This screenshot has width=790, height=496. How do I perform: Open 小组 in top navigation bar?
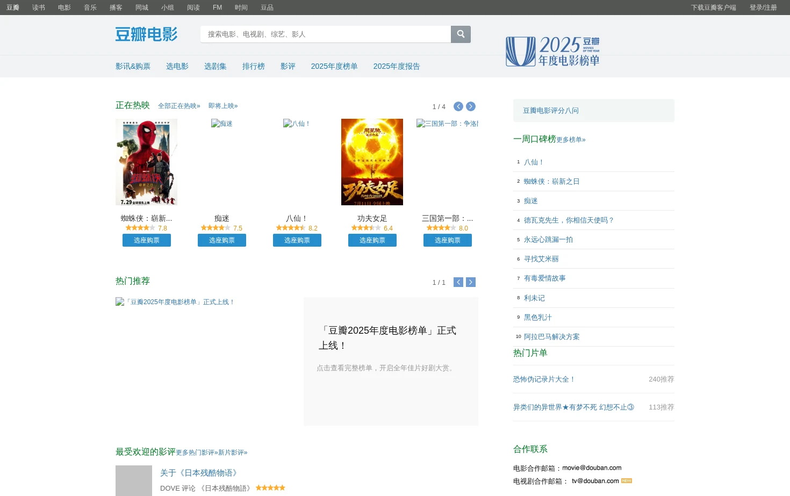pos(168,8)
